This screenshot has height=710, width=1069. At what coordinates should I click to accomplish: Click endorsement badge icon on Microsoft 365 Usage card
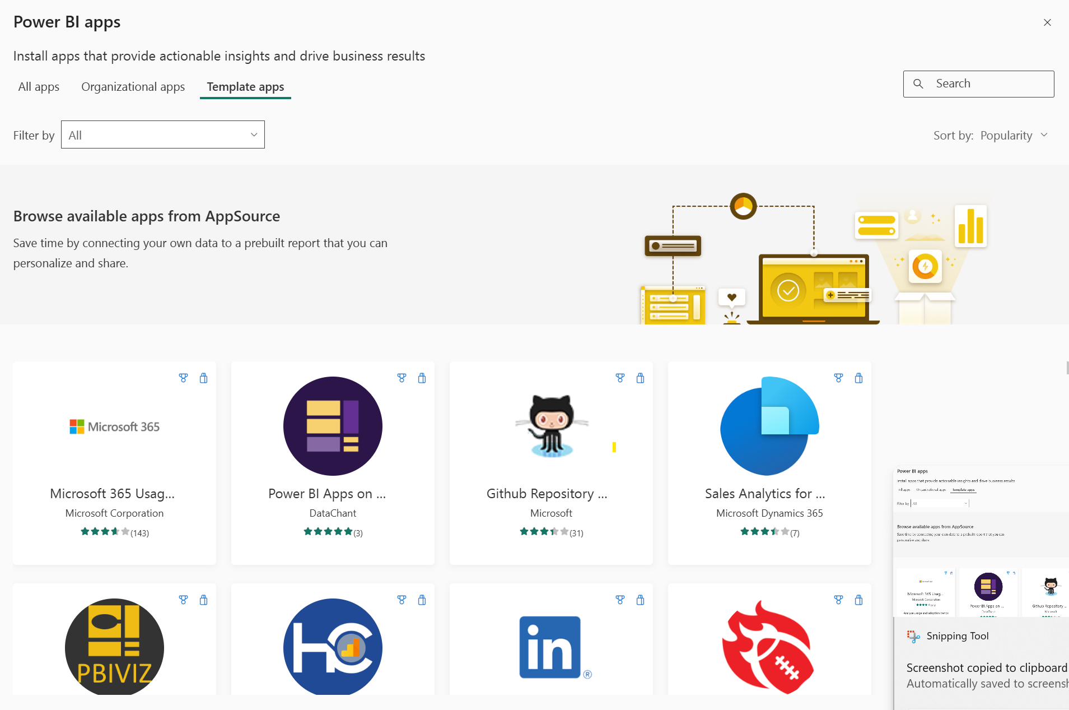click(183, 378)
